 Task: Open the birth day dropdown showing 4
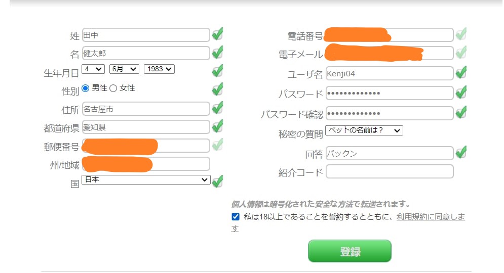93,69
